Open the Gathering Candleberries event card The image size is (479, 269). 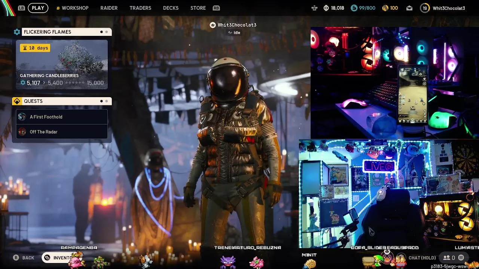[62, 65]
